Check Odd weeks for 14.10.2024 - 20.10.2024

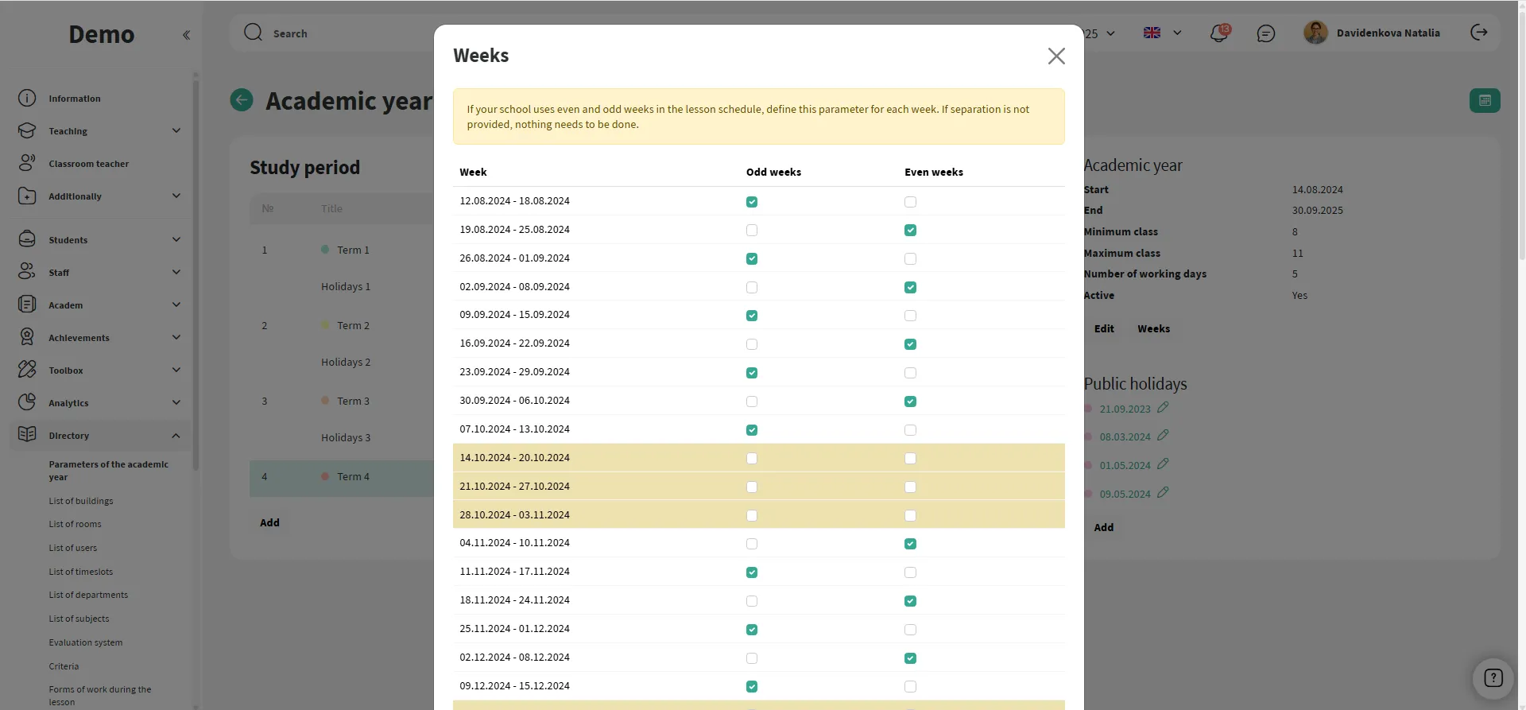(752, 459)
